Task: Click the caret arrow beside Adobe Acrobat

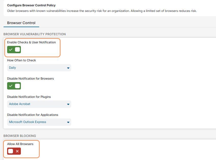Action: (x=68, y=104)
